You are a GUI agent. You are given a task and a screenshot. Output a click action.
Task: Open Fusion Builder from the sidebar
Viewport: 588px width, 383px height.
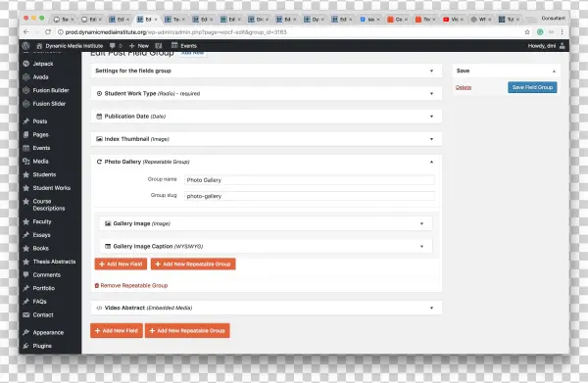coord(51,90)
